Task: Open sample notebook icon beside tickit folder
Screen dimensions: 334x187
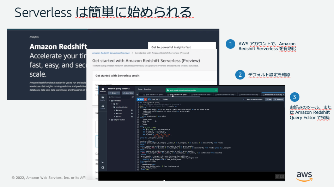Action: pyautogui.click(x=132, y=113)
